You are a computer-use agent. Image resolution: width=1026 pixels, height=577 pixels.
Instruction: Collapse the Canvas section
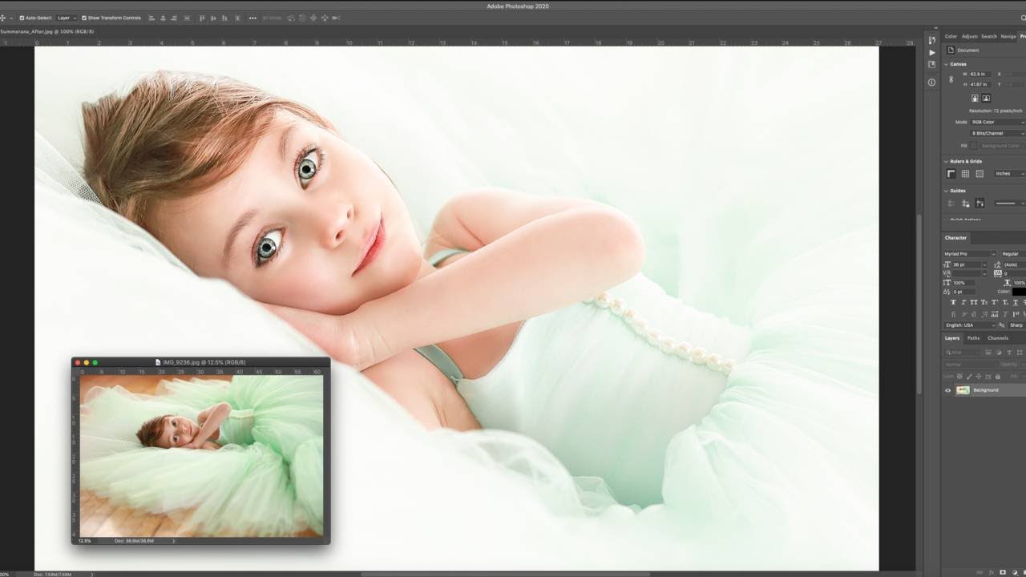(946, 64)
